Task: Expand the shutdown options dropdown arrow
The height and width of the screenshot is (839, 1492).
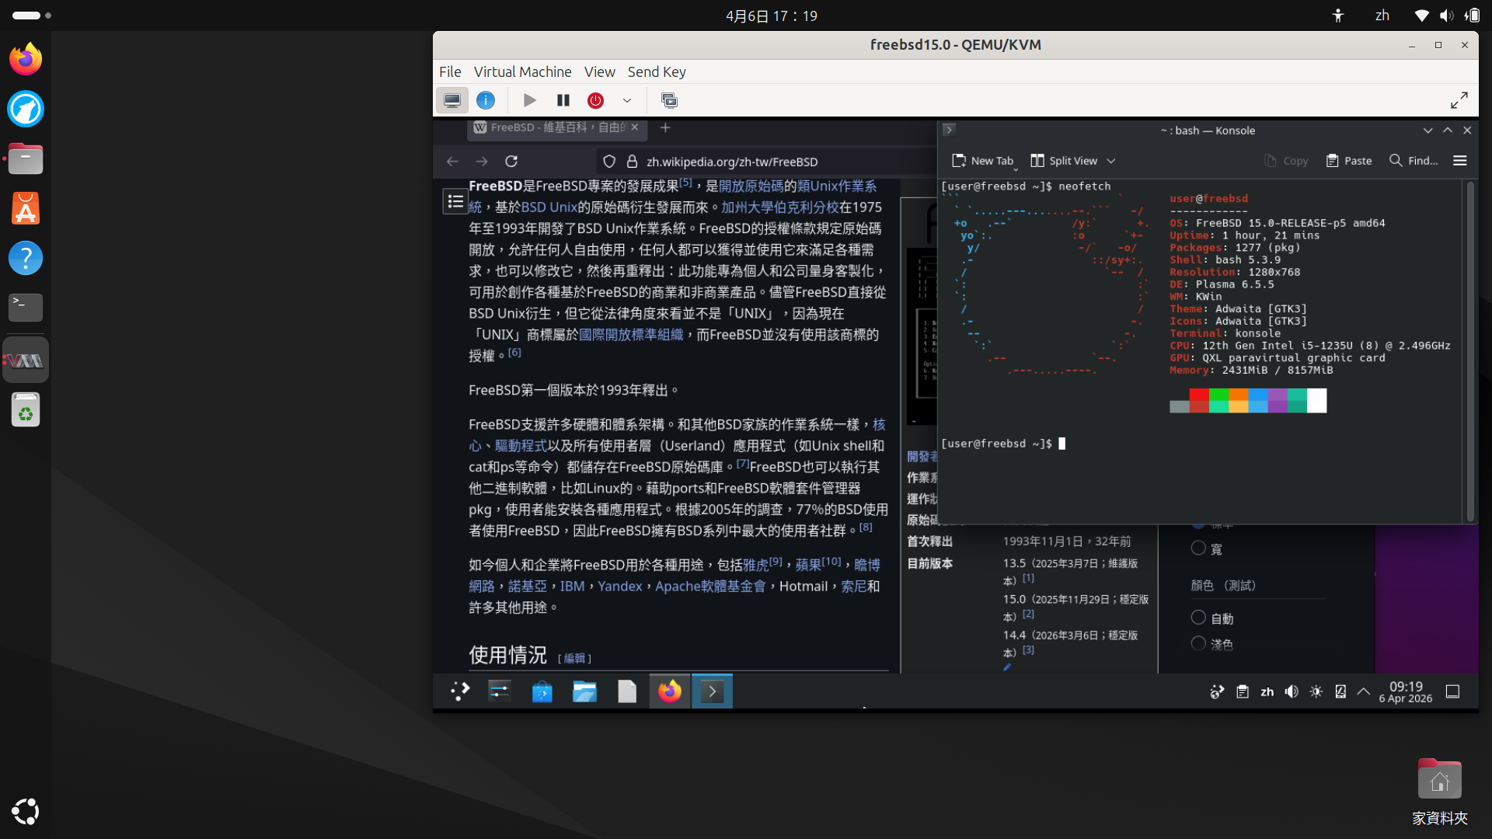Action: 627,100
